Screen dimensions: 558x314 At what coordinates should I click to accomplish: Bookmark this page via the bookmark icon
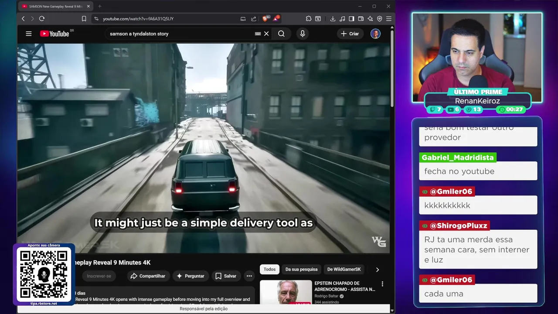84,19
